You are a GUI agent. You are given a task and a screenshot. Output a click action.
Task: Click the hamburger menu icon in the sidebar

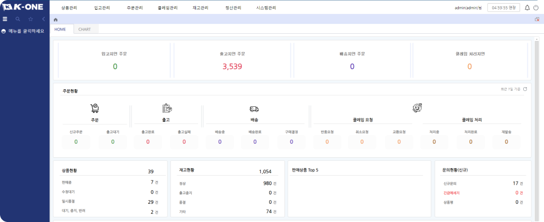point(5,19)
